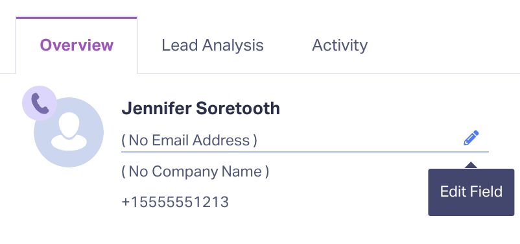Select the name Jennifer Soretooth
The height and width of the screenshot is (244, 520).
pyautogui.click(x=200, y=108)
